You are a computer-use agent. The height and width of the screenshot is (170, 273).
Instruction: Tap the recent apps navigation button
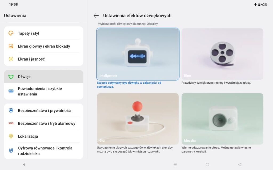click(x=175, y=164)
